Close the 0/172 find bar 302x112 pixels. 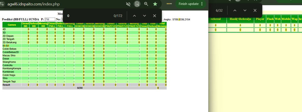coord(155,16)
